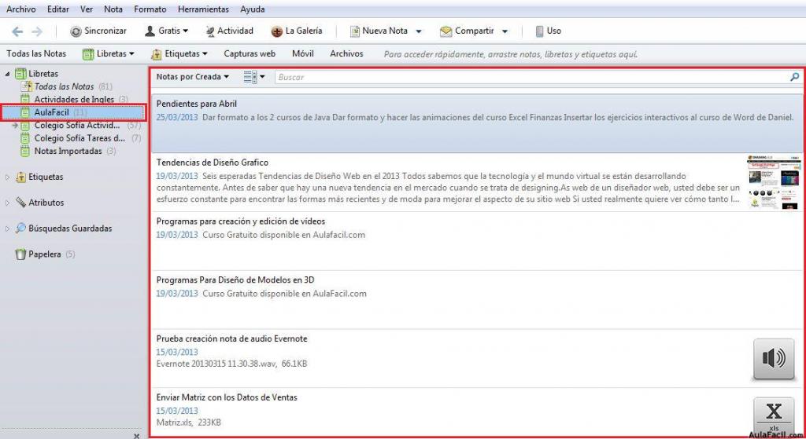Viewport: 806px width, 439px height.
Task: Open Notas por Creada sort dropdown
Action: coord(192,77)
